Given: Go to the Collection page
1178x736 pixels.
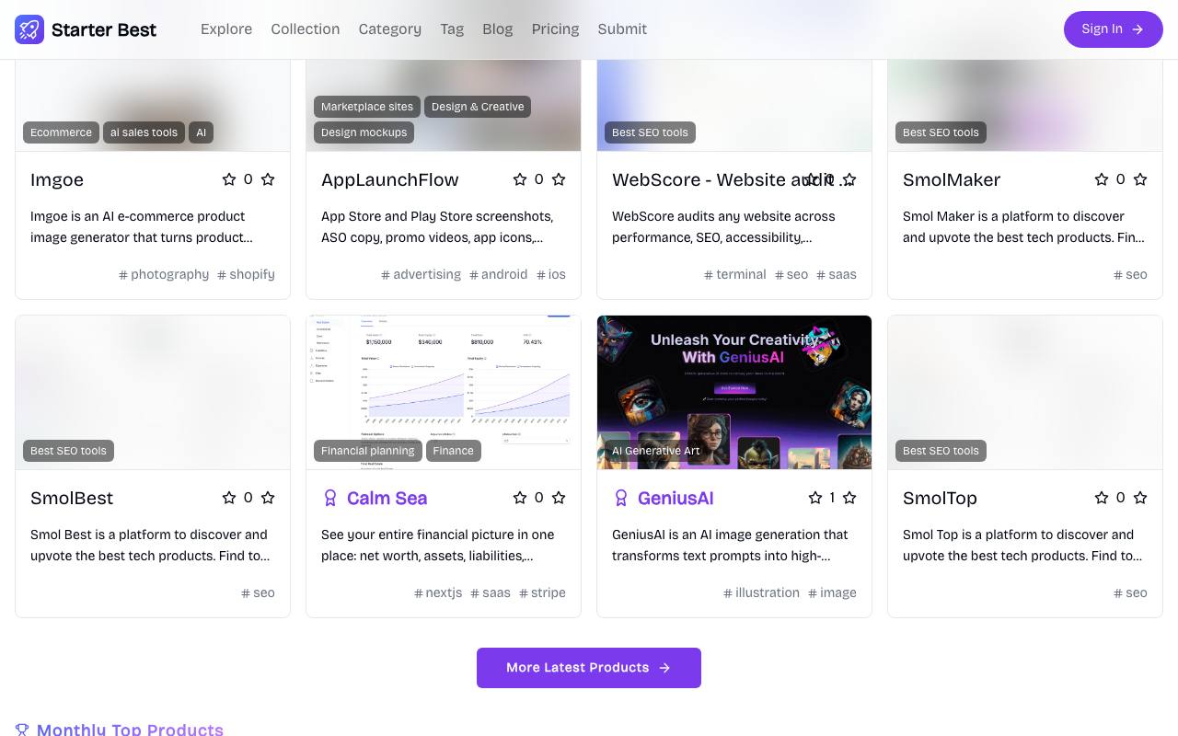Looking at the screenshot, I should tap(306, 29).
